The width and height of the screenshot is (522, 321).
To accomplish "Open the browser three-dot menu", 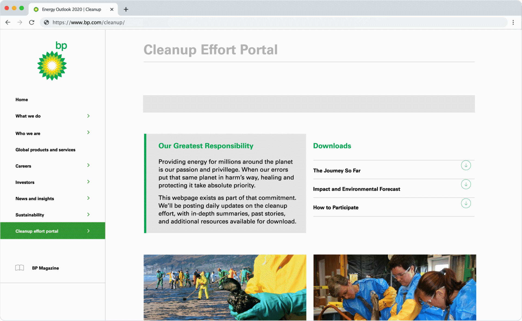I will coord(513,22).
